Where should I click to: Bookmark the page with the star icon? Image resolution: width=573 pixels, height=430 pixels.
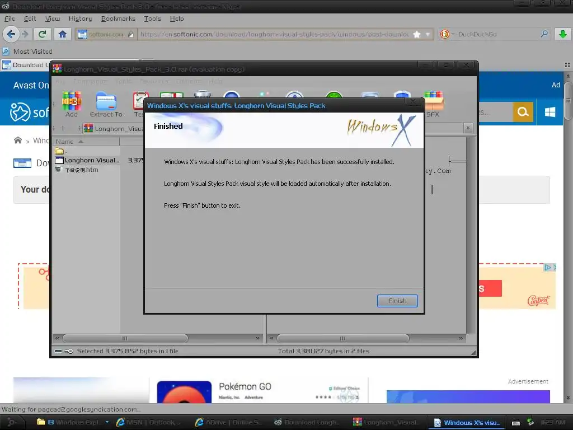(416, 34)
